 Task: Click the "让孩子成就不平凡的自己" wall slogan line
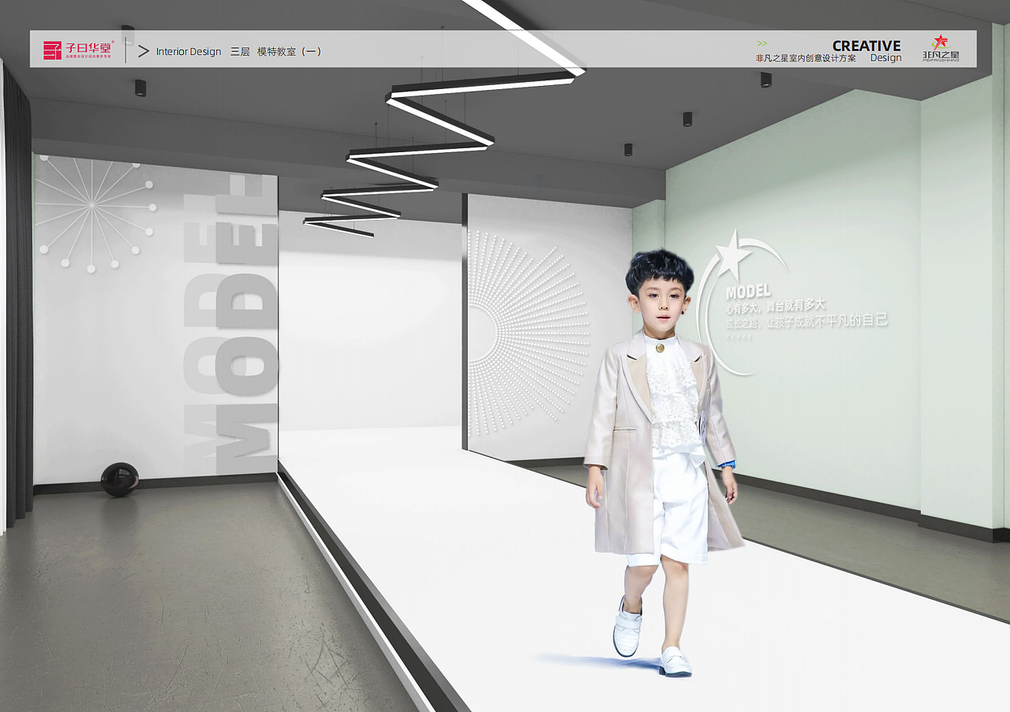[826, 321]
